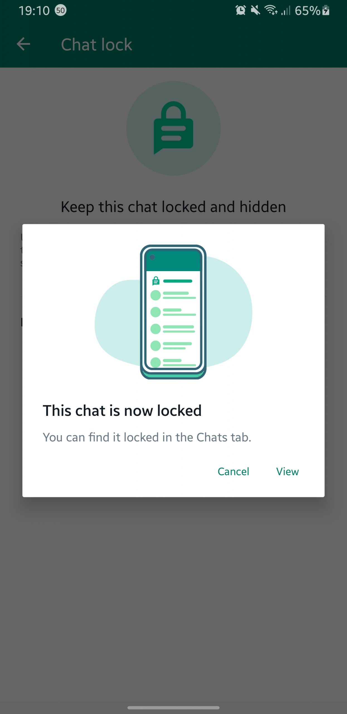Tap the battery charging icon
The image size is (347, 714).
point(326,11)
